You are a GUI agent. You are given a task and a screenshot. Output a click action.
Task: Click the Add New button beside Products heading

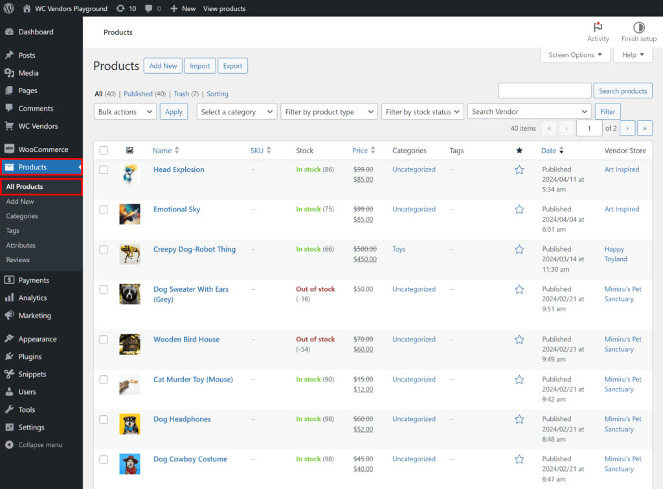tap(163, 66)
